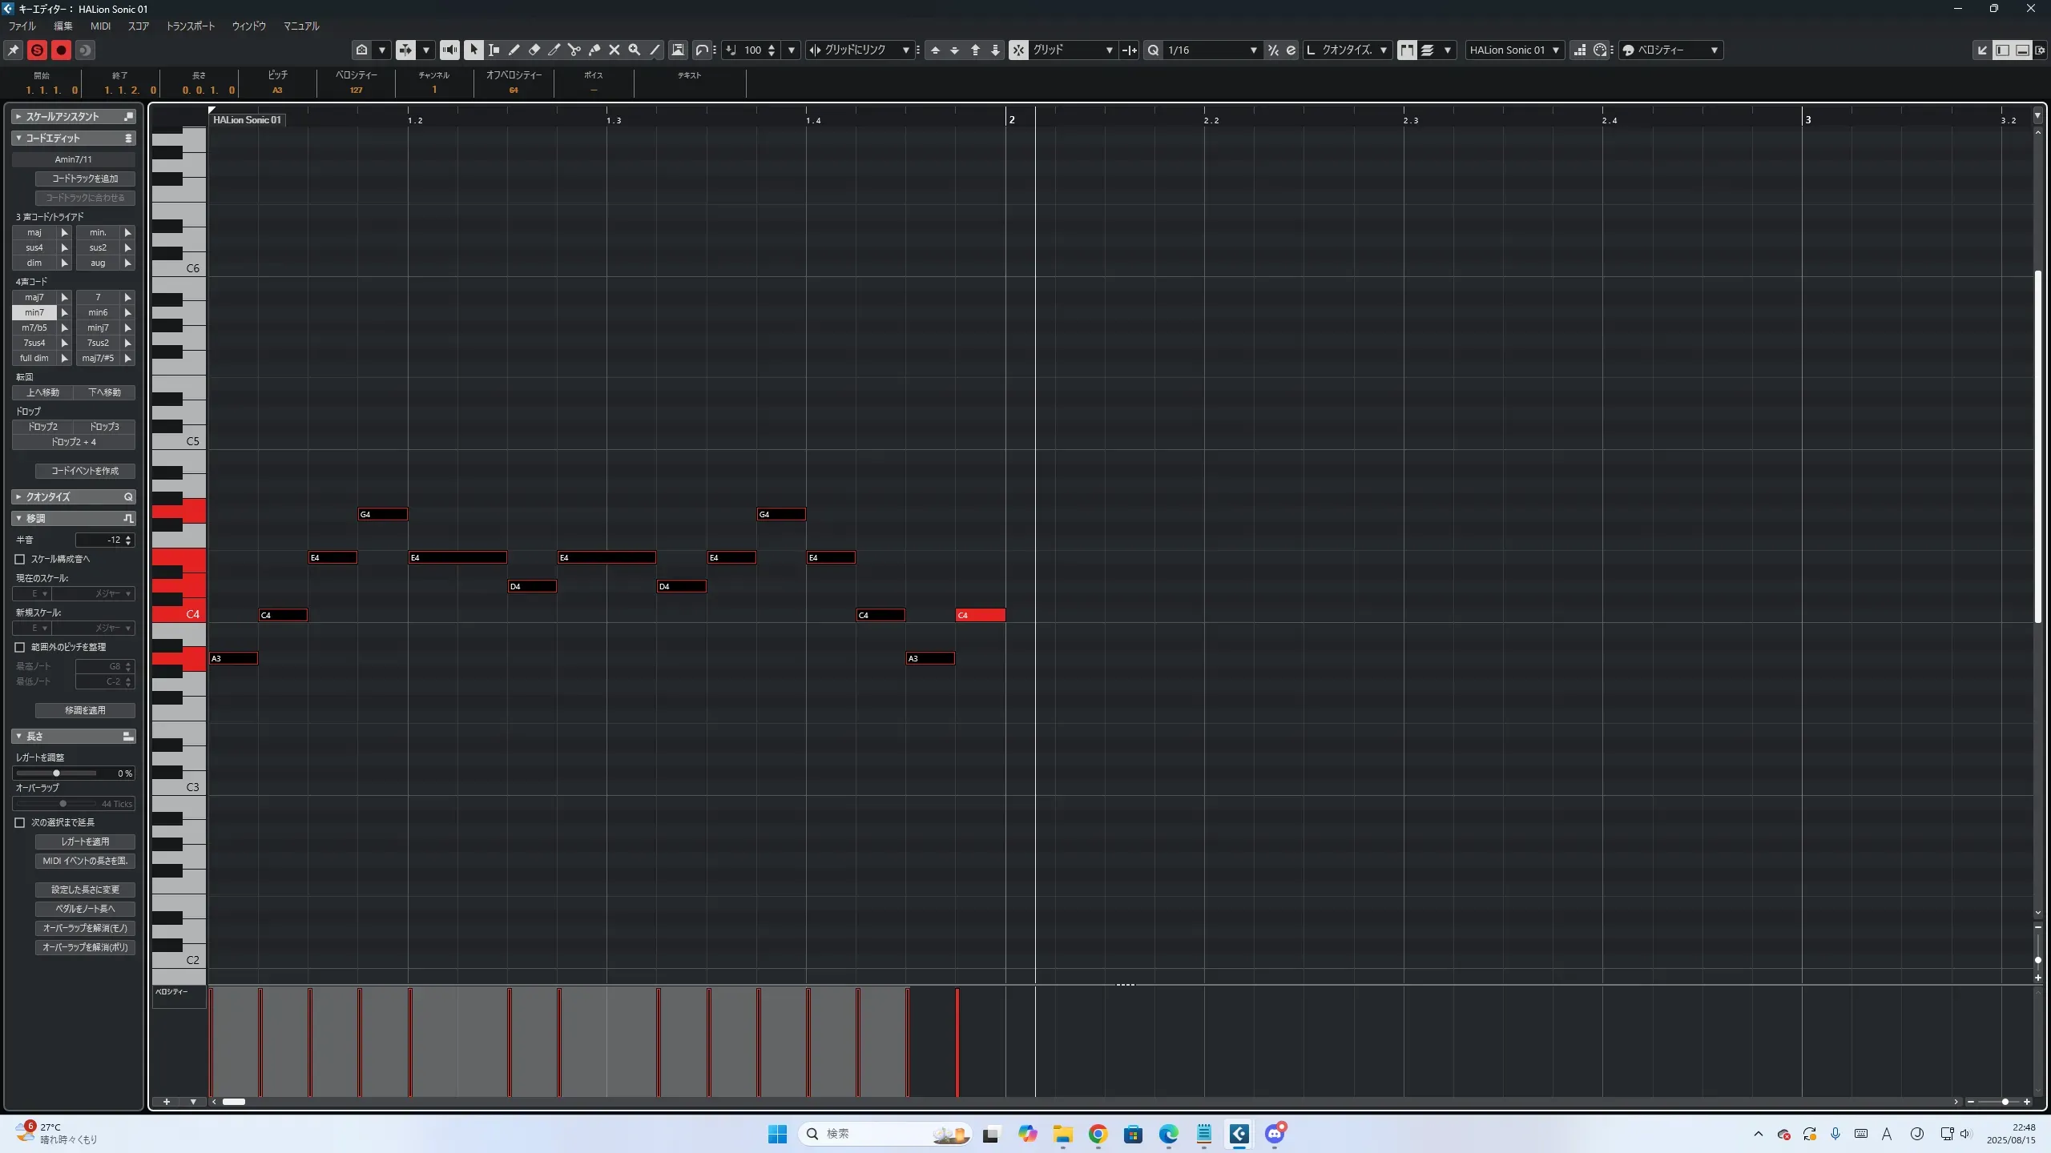Viewport: 2051px width, 1153px height.
Task: Open the MIDI menu
Action: 100,26
